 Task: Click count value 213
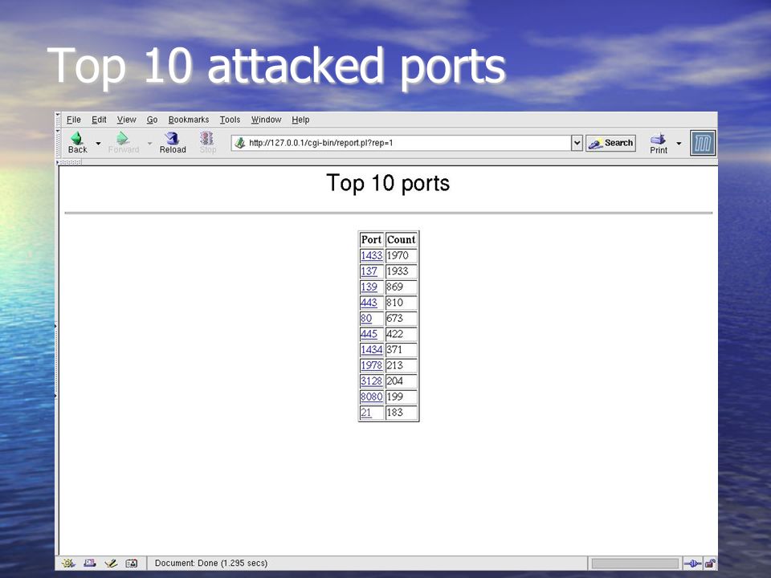pyautogui.click(x=395, y=365)
